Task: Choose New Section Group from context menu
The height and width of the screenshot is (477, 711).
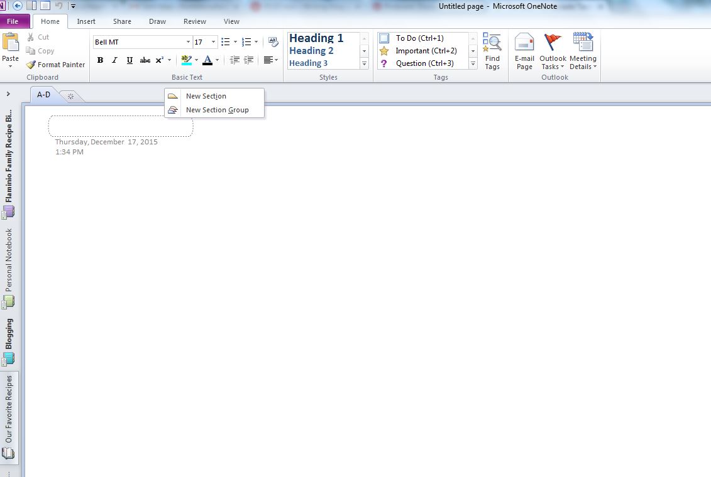Action: 214,110
